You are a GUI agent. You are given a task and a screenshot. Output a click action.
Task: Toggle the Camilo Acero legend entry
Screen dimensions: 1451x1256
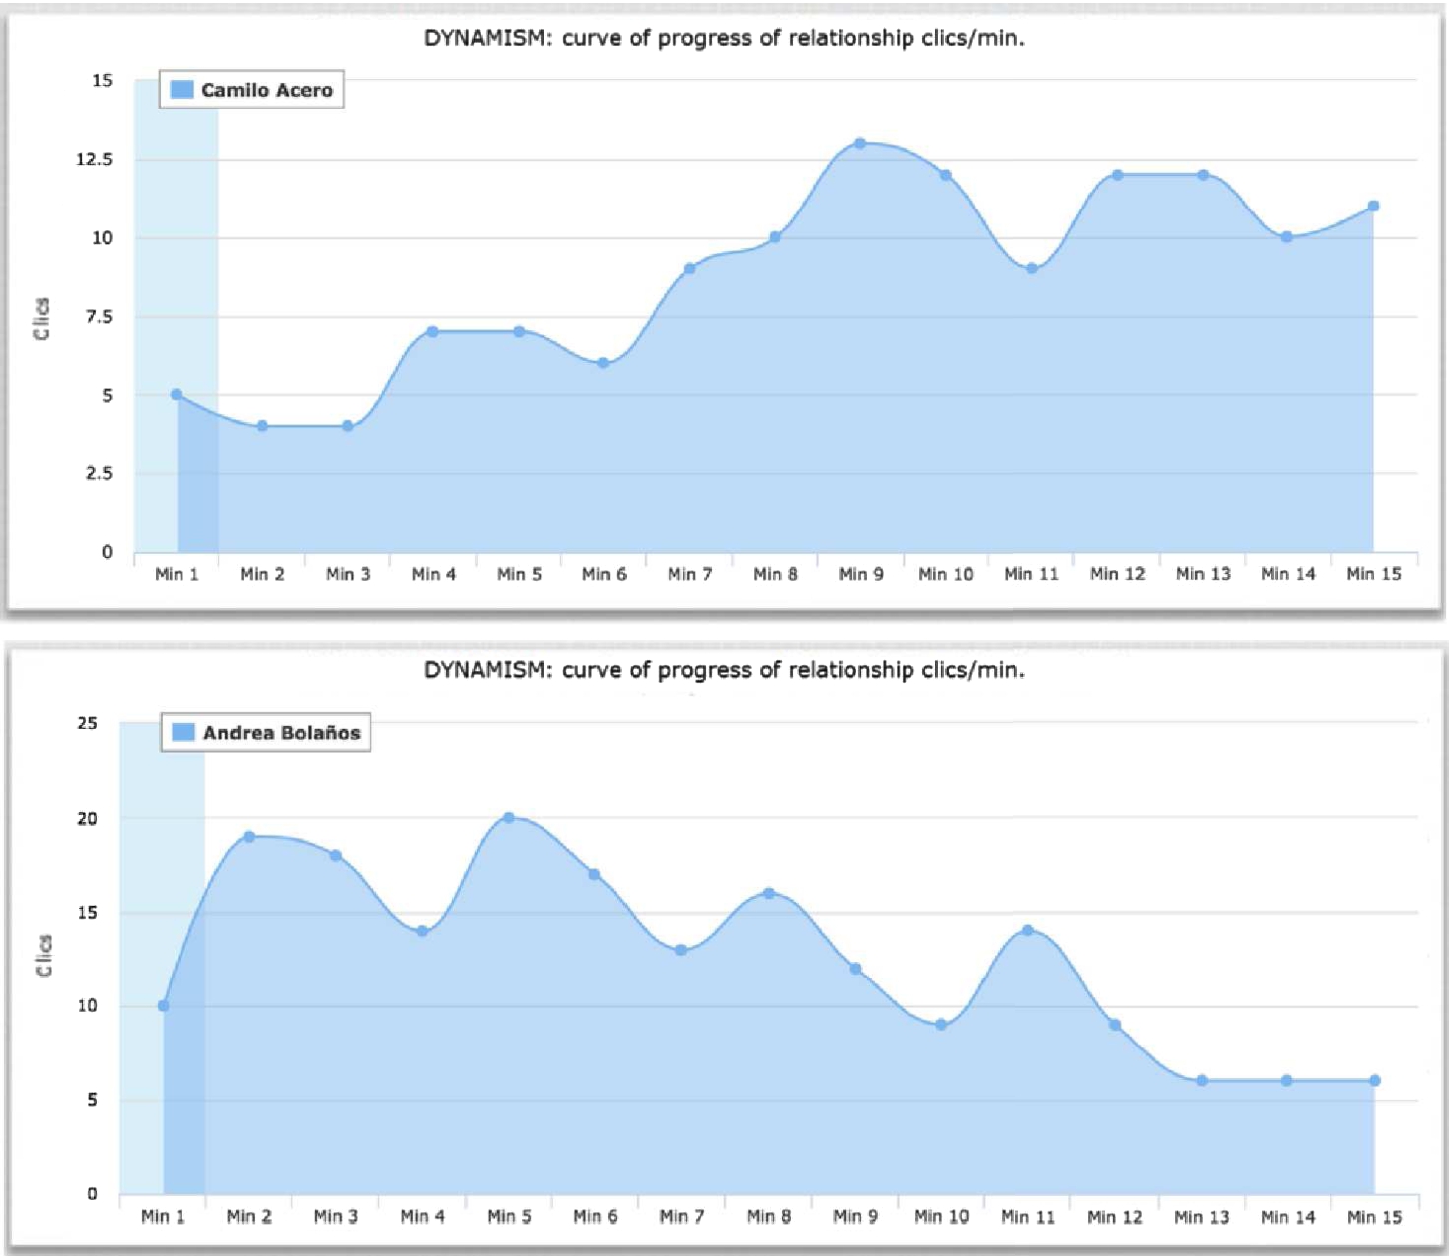click(251, 90)
